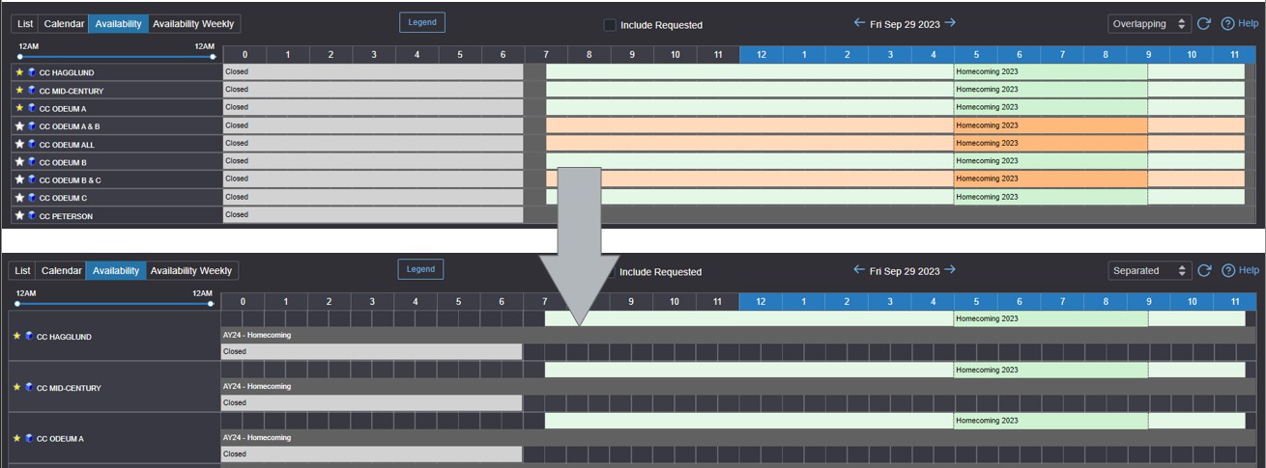Click the refresh icon beside the Separated dropdown
This screenshot has width=1266, height=468.
[1204, 271]
